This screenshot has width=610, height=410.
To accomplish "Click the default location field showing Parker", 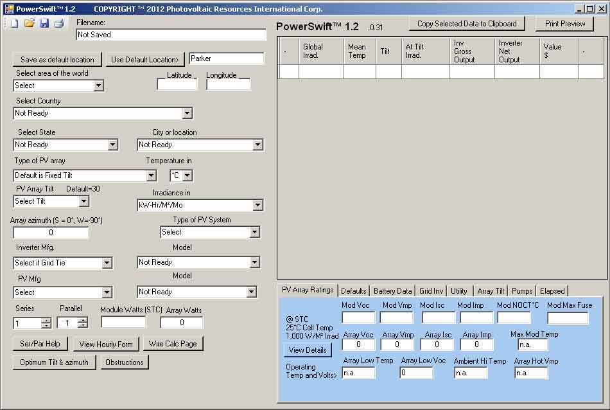I will pos(227,58).
